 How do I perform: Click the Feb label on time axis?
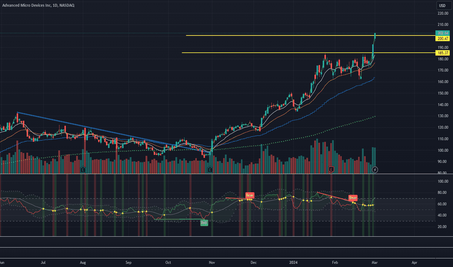(335, 263)
